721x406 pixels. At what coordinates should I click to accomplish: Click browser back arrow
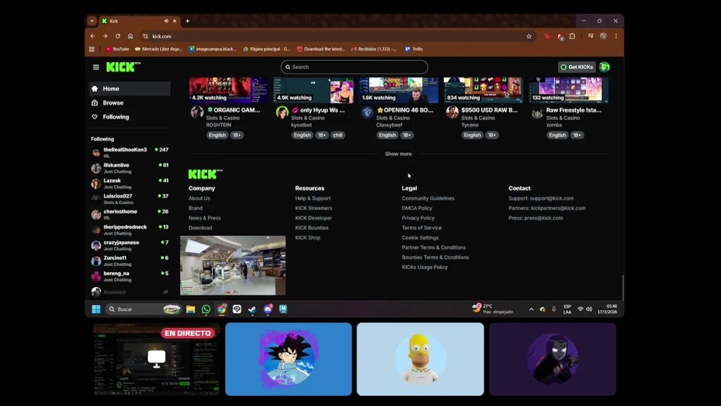click(x=93, y=36)
